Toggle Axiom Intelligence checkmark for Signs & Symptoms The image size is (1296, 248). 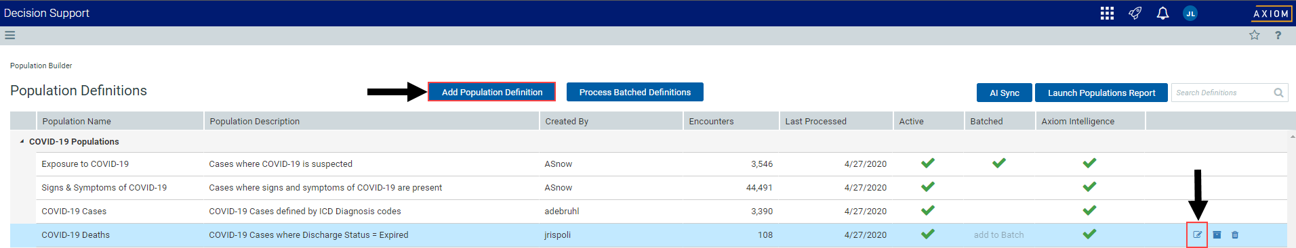pyautogui.click(x=1089, y=187)
